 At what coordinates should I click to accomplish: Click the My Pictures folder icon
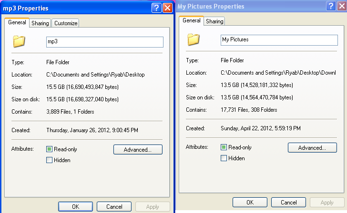[x=194, y=39]
